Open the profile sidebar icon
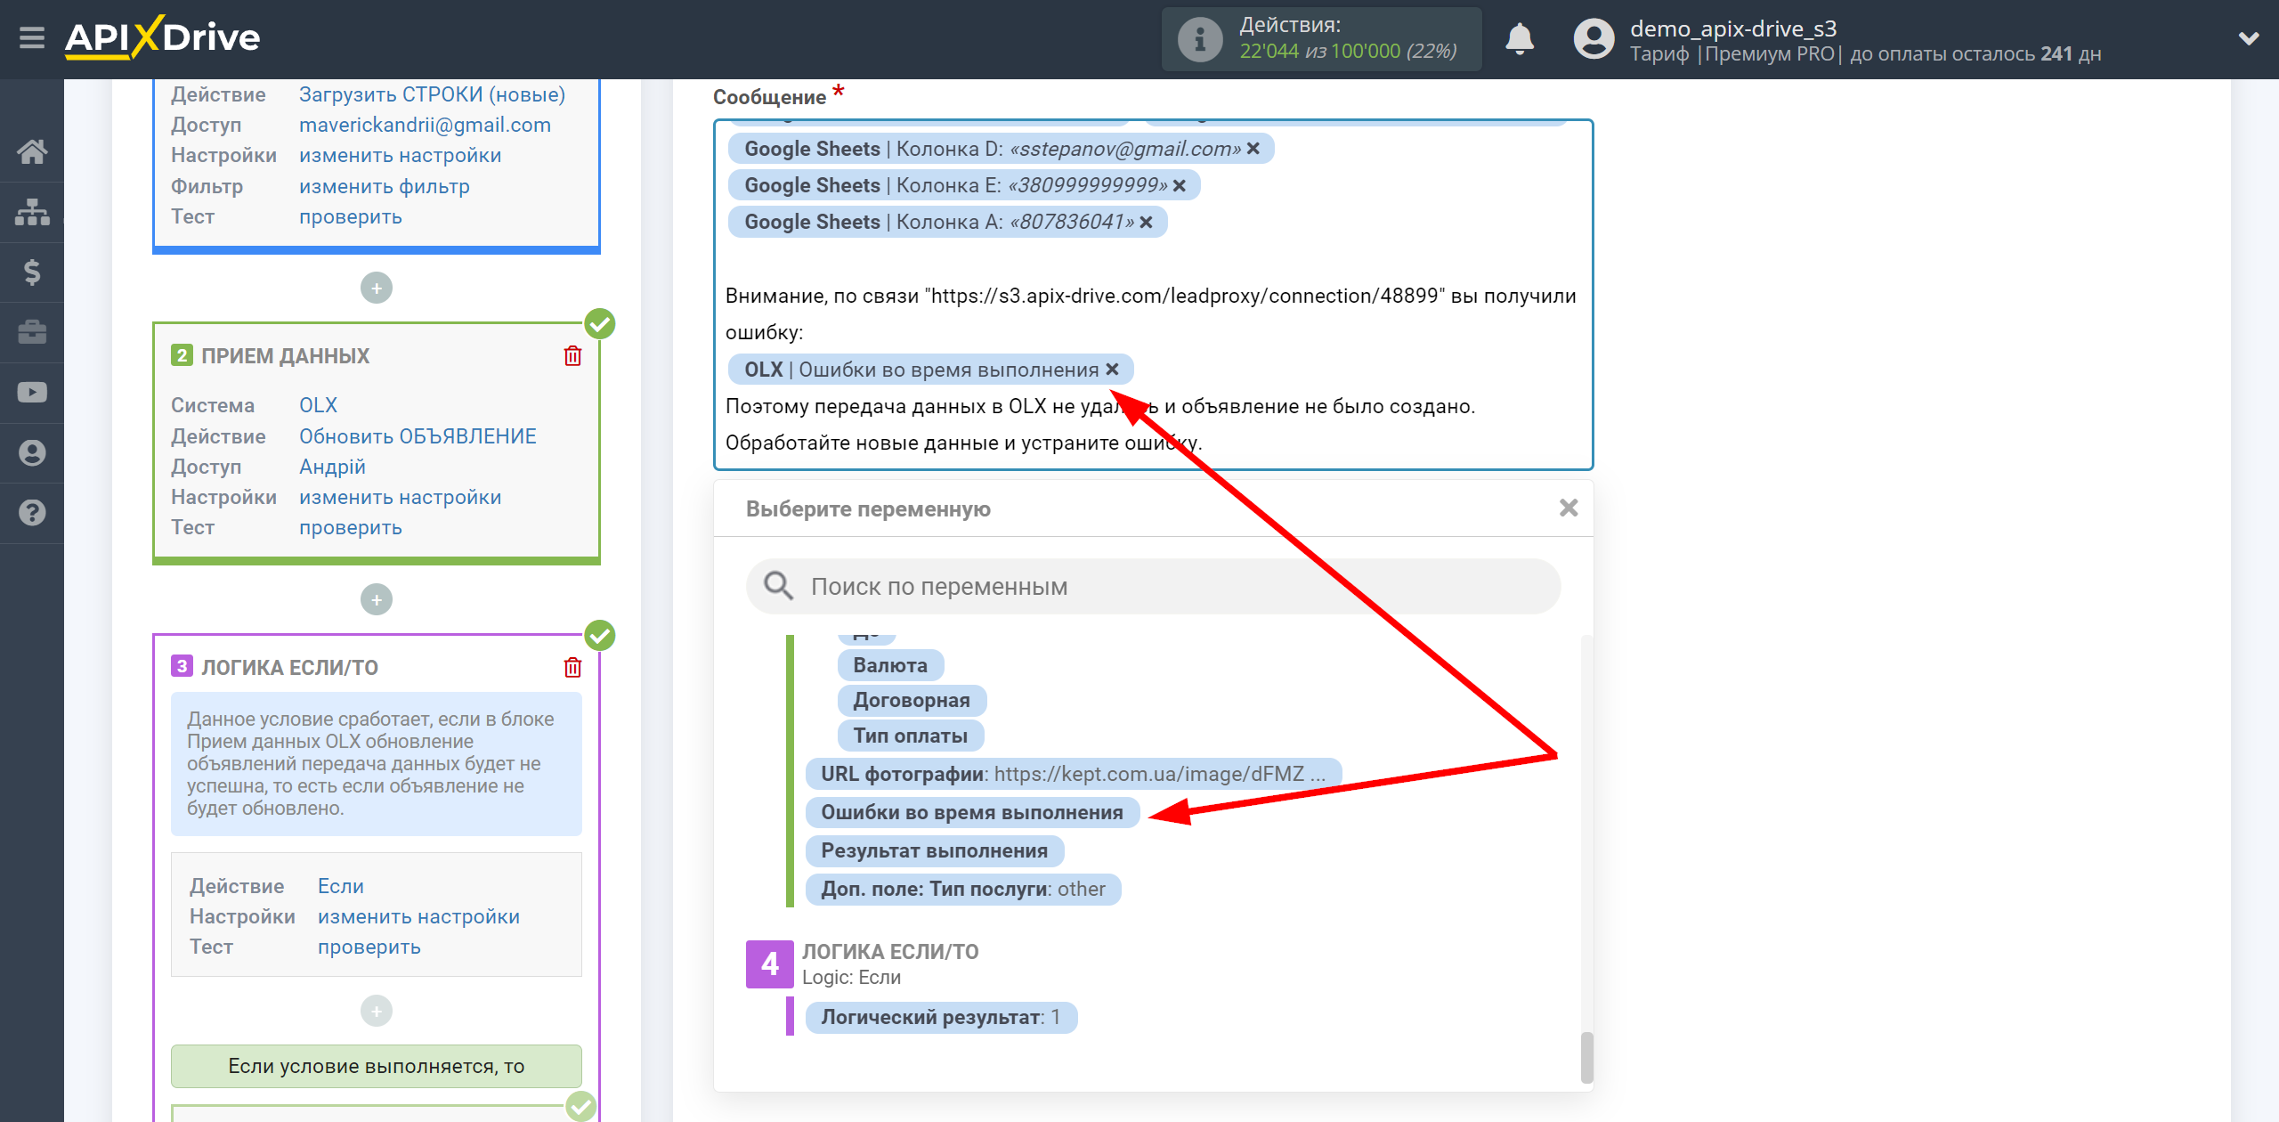The height and width of the screenshot is (1122, 2279). [32, 452]
